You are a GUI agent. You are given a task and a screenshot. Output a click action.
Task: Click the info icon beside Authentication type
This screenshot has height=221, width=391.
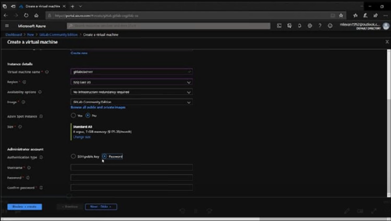pyautogui.click(x=41, y=157)
